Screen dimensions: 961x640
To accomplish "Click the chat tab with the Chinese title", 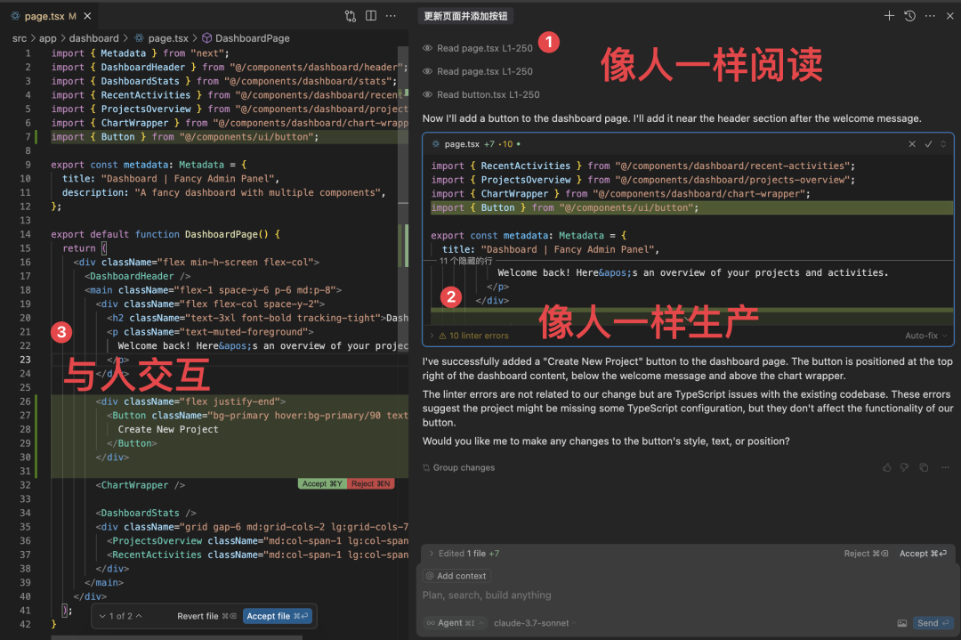I will pyautogui.click(x=465, y=16).
